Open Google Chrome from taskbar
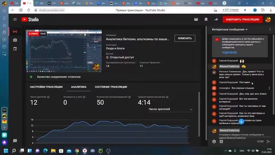The width and height of the screenshot is (275, 155). coord(77,151)
